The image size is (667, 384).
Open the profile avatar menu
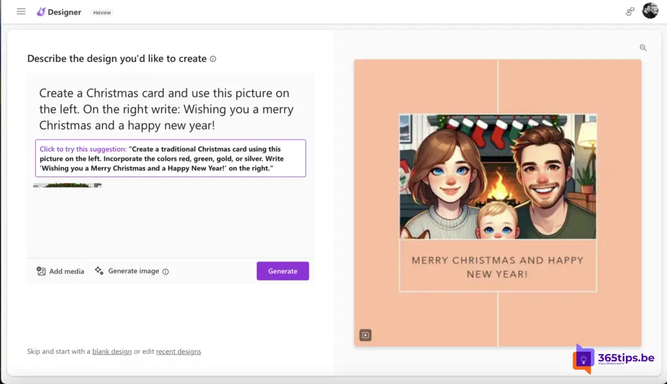[650, 11]
